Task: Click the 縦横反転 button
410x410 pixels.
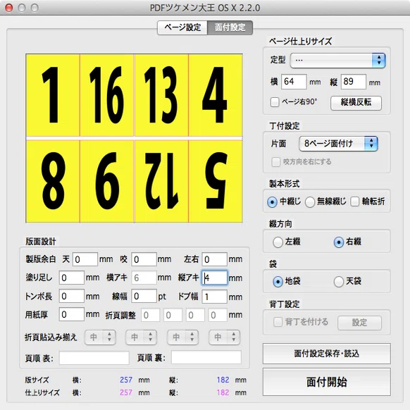Action: [356, 103]
